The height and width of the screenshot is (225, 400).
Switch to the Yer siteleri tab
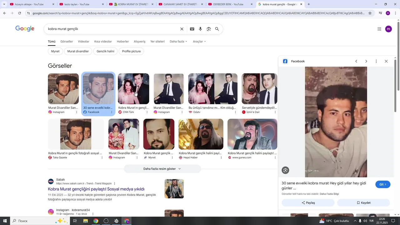pyautogui.click(x=157, y=42)
